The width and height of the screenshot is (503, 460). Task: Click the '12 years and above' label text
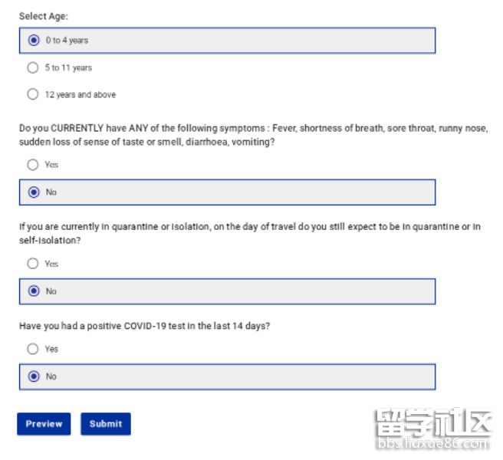pos(81,95)
